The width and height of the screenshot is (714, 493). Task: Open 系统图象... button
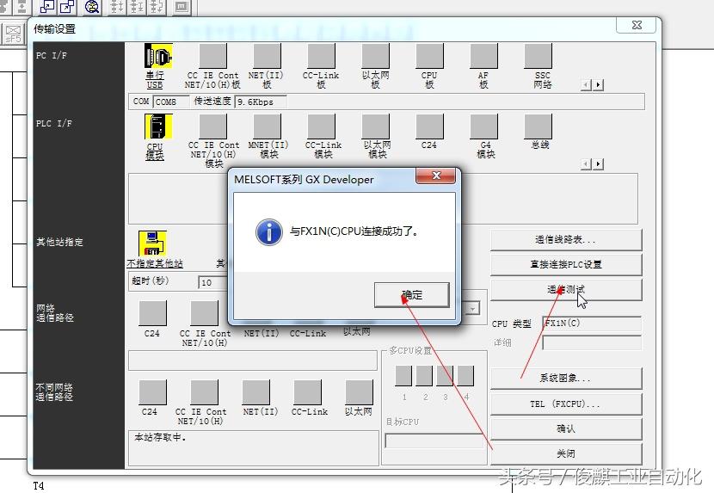tap(566, 379)
